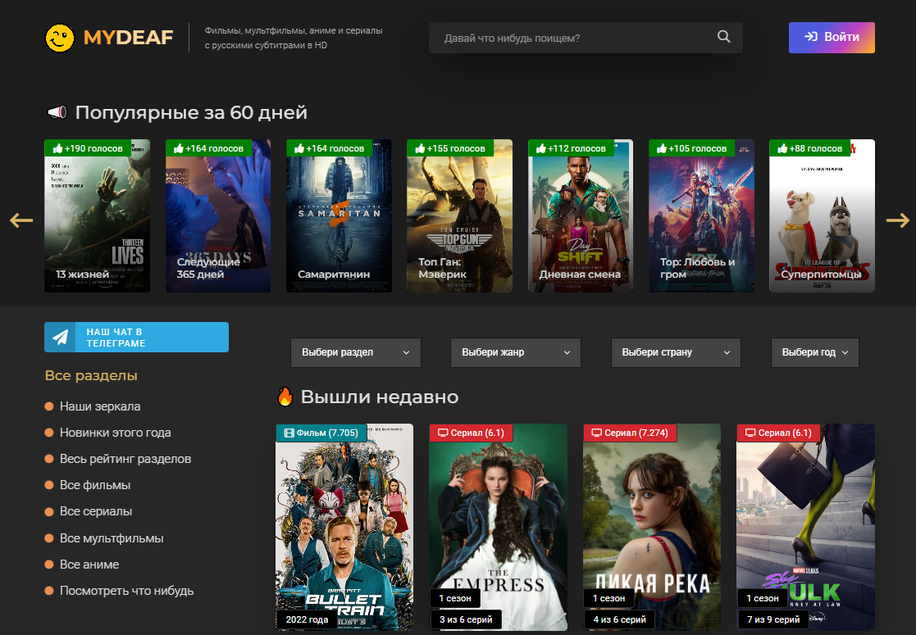Open the Топ Ган: Мэверик poster
This screenshot has height=635, width=916.
click(459, 215)
